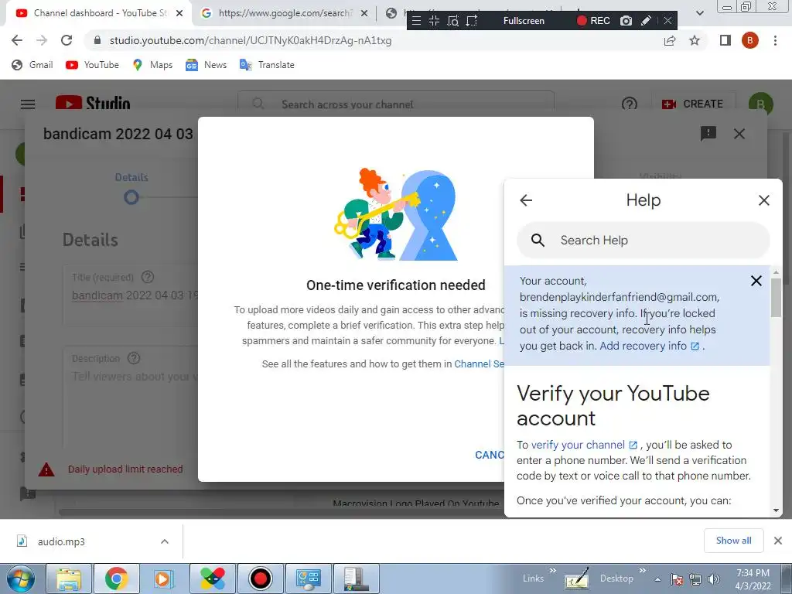Close the Google search tab
The width and height of the screenshot is (792, 594).
tap(364, 13)
